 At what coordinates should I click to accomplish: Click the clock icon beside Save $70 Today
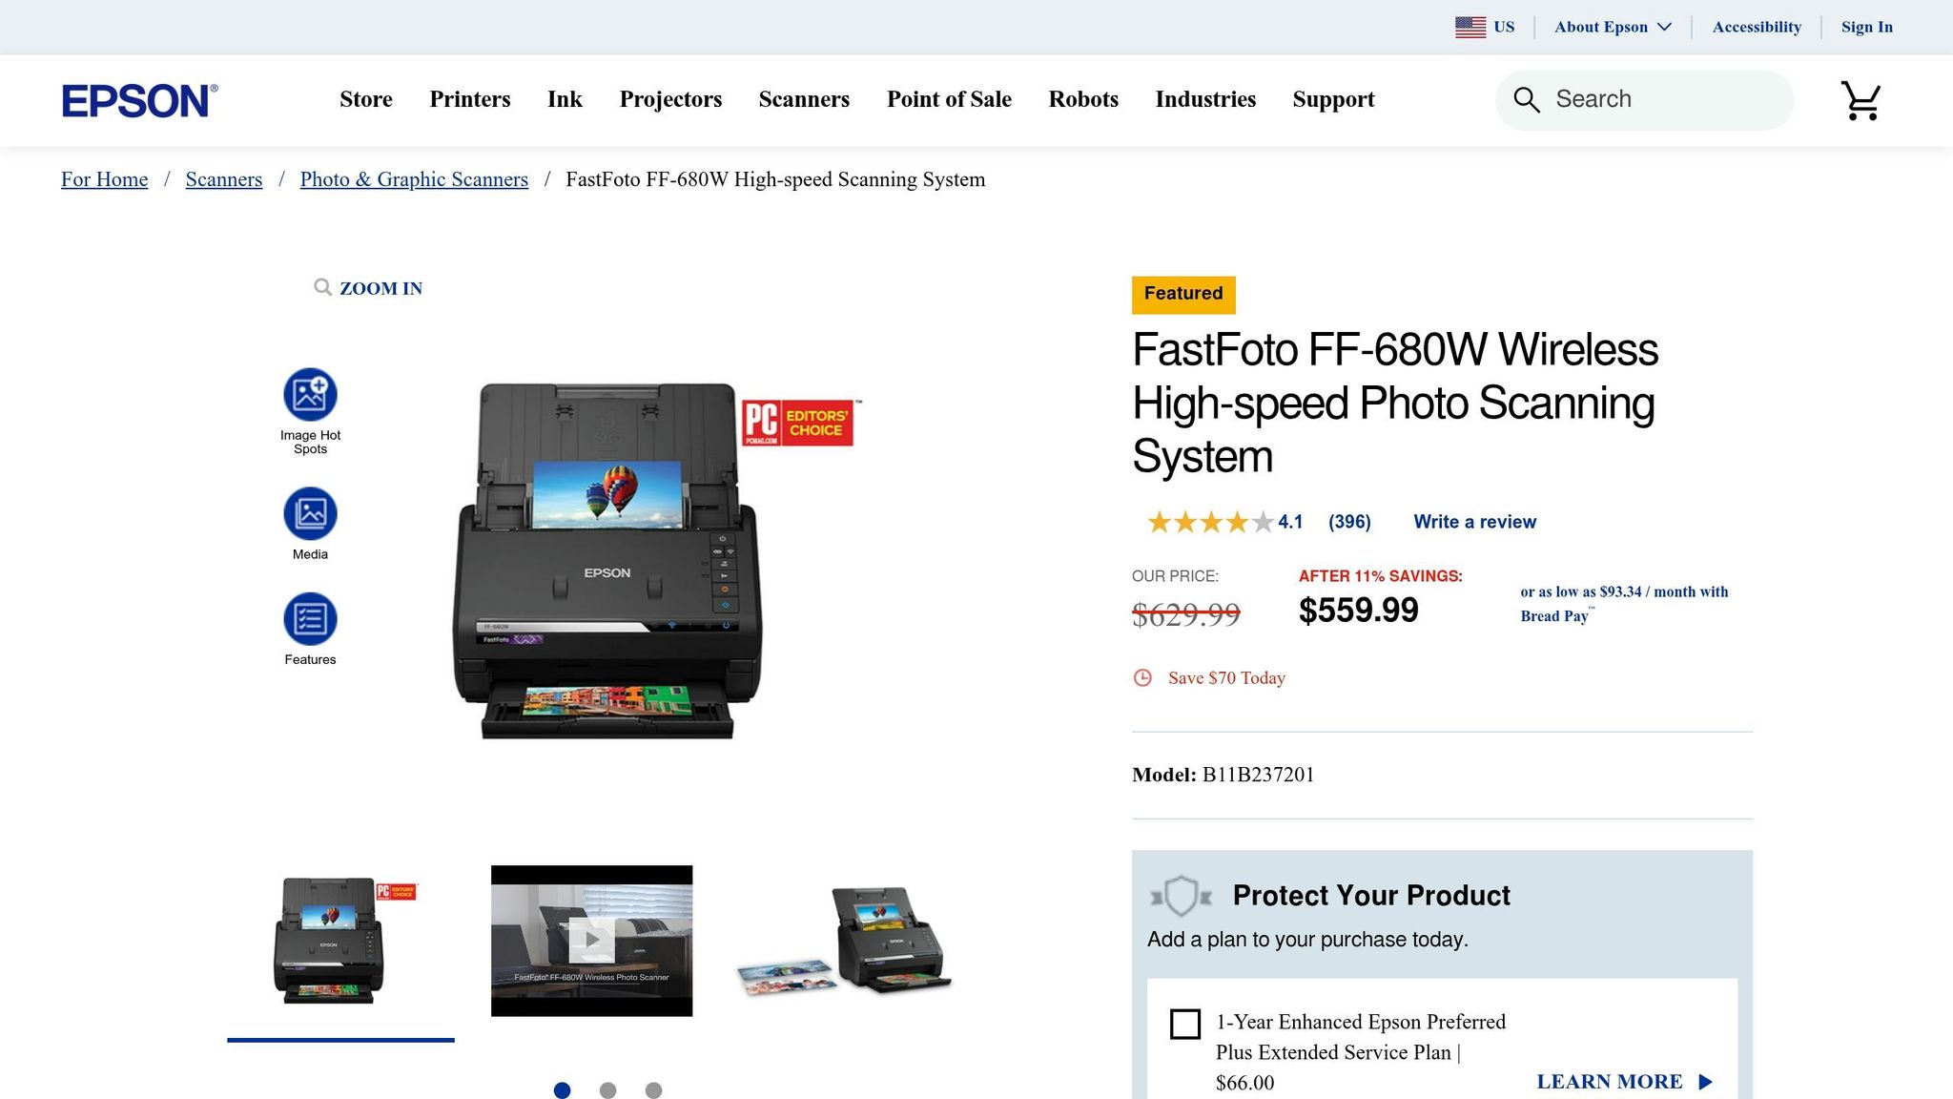pyautogui.click(x=1143, y=677)
